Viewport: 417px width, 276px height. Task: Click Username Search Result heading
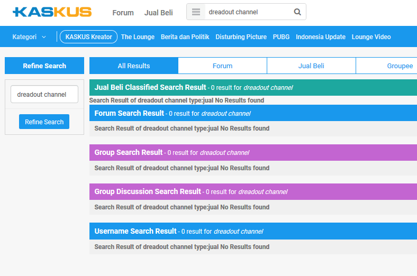pyautogui.click(x=135, y=231)
